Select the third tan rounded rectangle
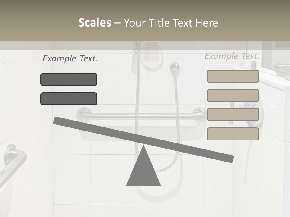 tap(233, 115)
